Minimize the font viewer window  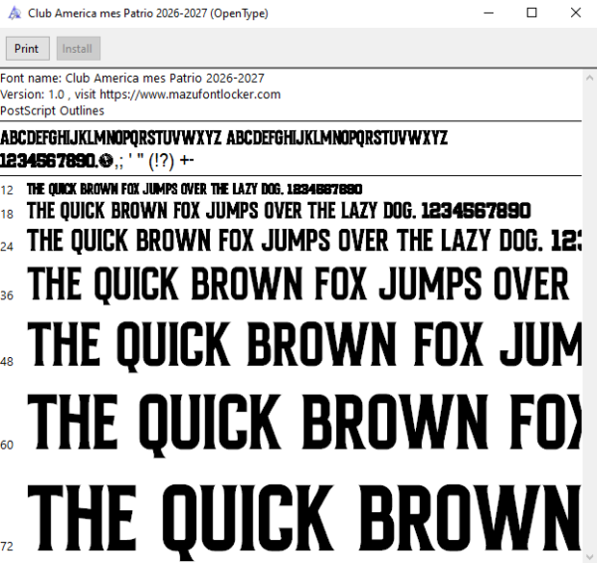(489, 13)
